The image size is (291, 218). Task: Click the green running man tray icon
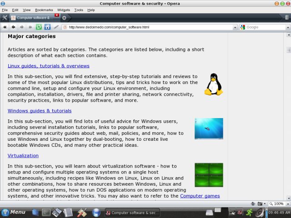pyautogui.click(x=249, y=213)
